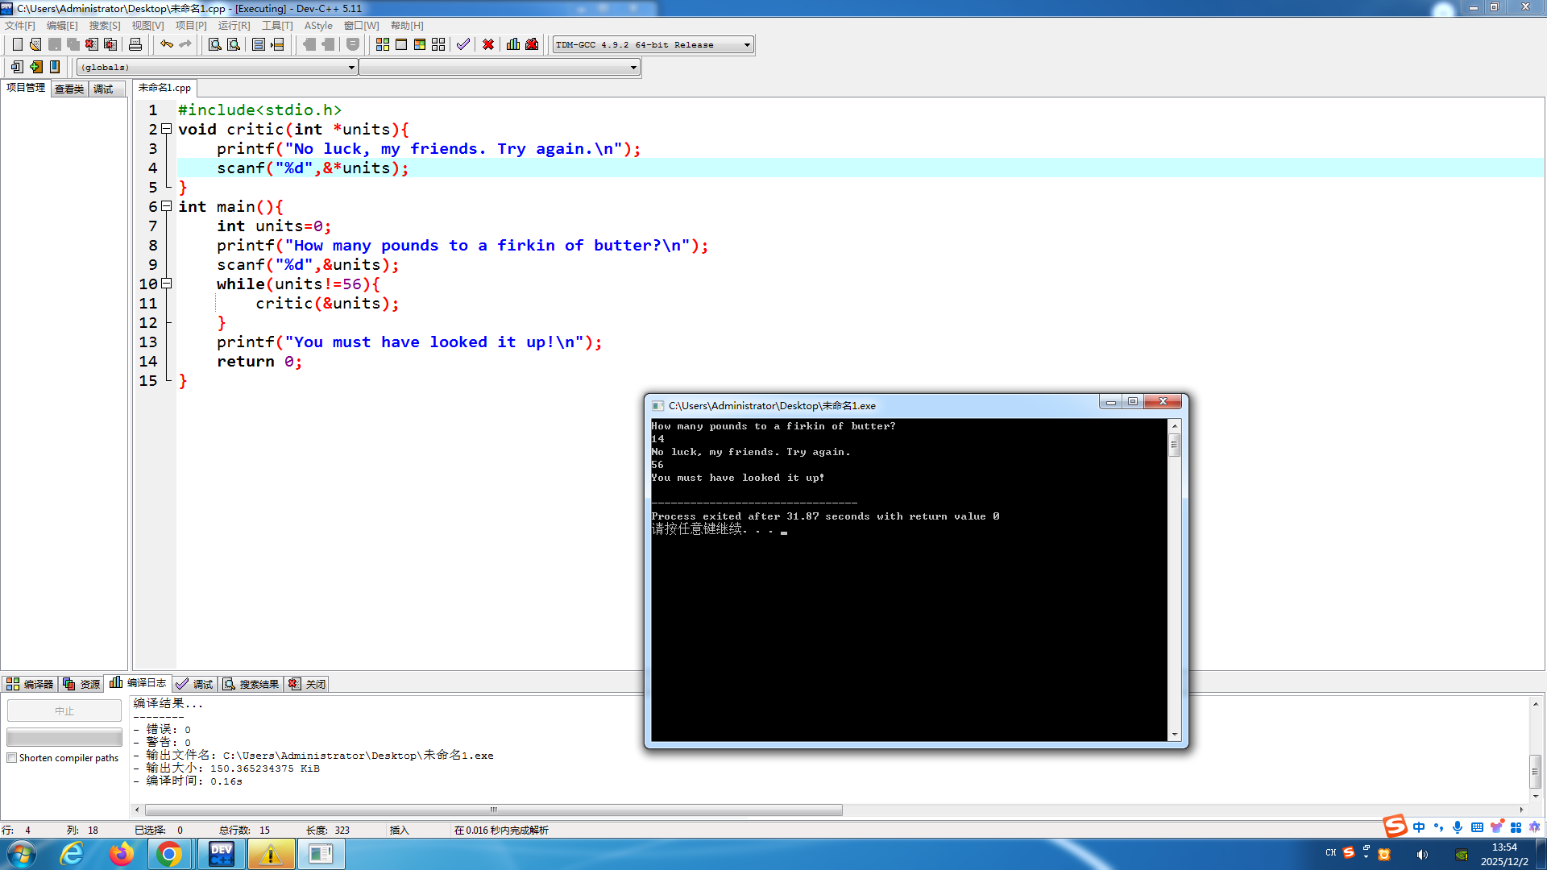Click the 关闭 button in the bottom panel

[308, 684]
